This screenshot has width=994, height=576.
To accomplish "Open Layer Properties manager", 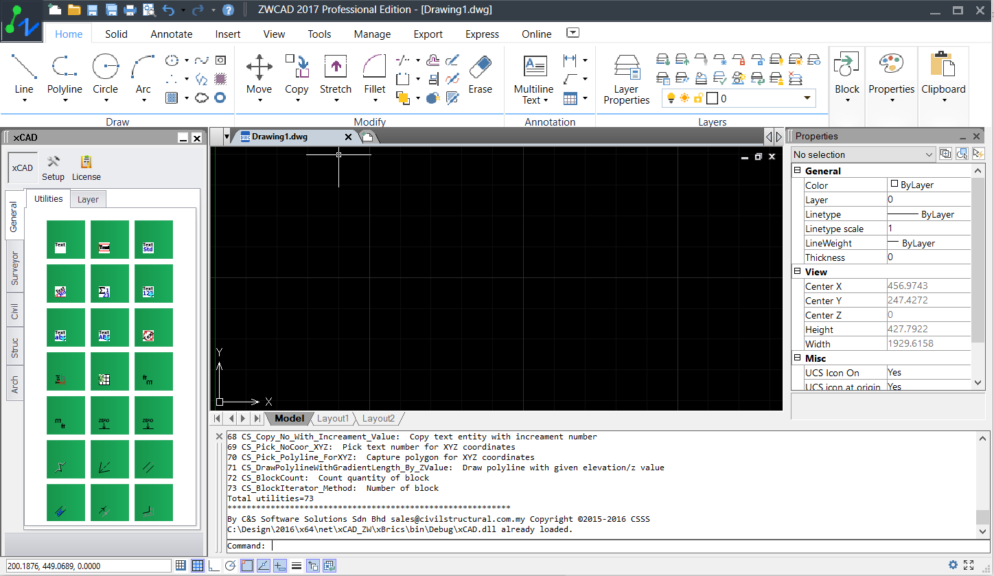I will point(626,79).
